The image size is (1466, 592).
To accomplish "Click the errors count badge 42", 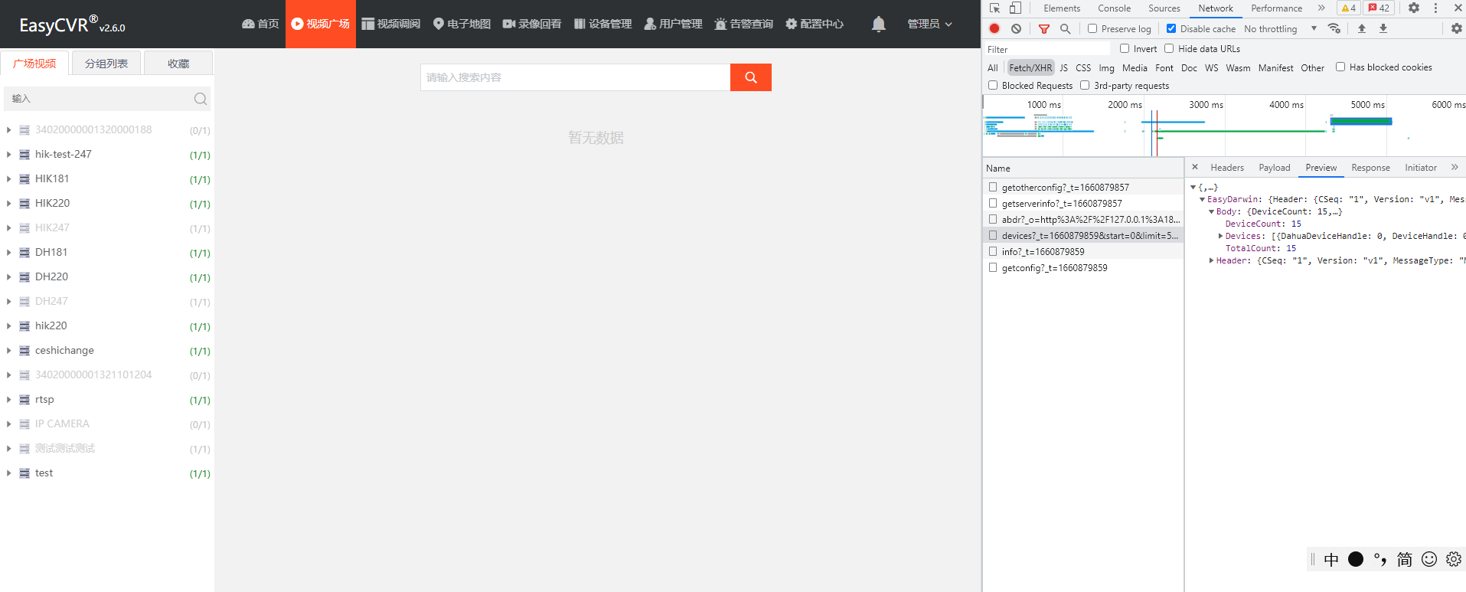I will click(1379, 8).
